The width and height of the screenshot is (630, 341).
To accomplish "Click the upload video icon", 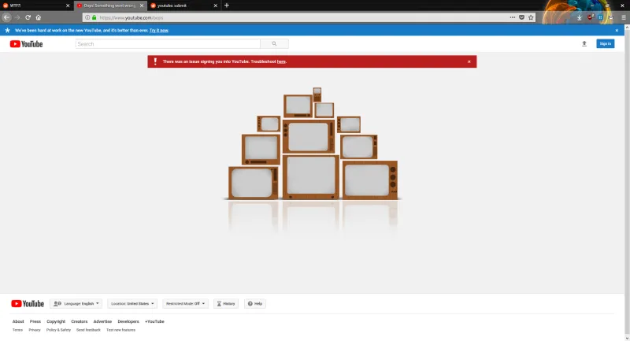I will pos(584,44).
